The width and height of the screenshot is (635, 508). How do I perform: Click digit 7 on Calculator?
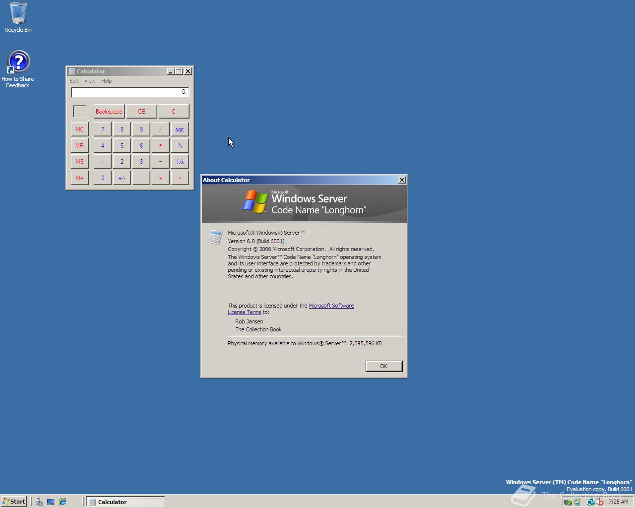(x=103, y=129)
